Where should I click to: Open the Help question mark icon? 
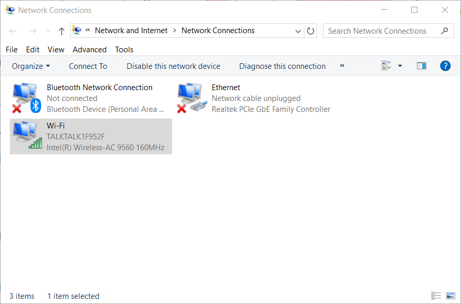445,66
